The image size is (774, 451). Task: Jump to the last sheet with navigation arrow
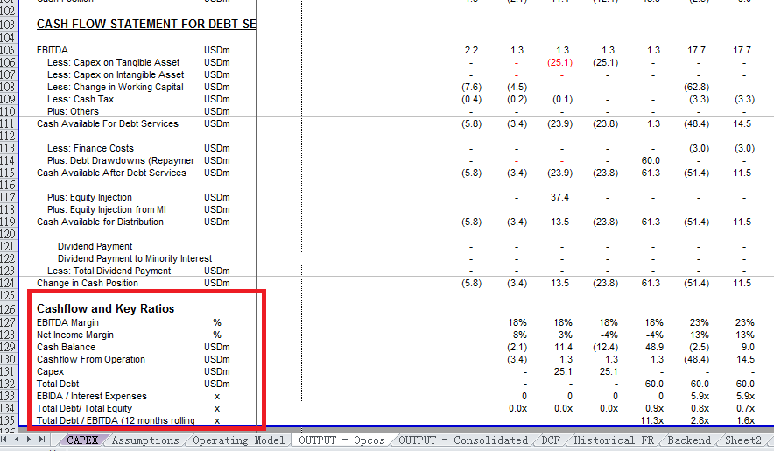(x=42, y=439)
